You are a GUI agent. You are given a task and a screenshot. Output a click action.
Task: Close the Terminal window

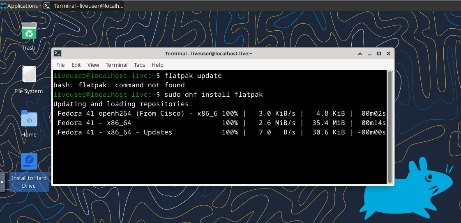[388, 54]
